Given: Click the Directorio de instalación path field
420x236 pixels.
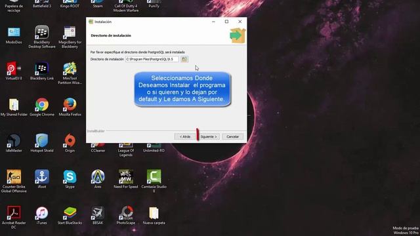Looking at the screenshot, I should coord(152,59).
